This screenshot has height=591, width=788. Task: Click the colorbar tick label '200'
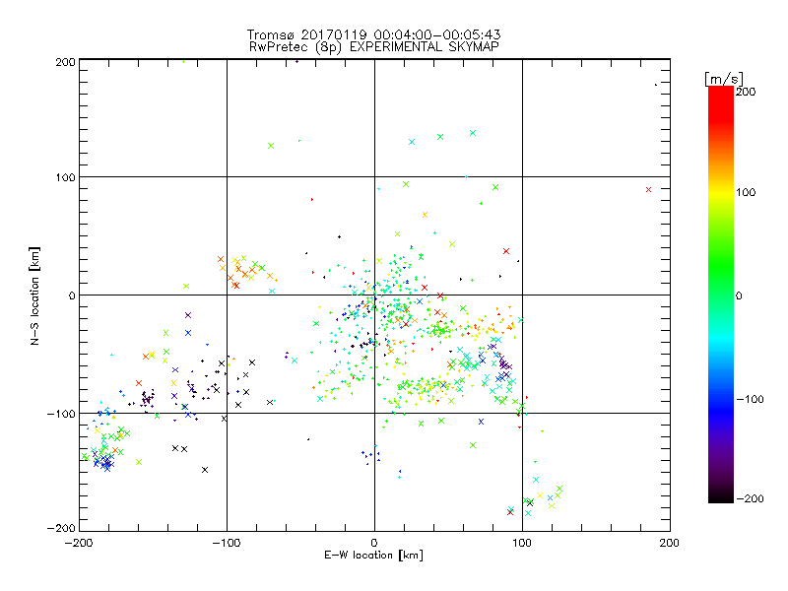(x=746, y=92)
